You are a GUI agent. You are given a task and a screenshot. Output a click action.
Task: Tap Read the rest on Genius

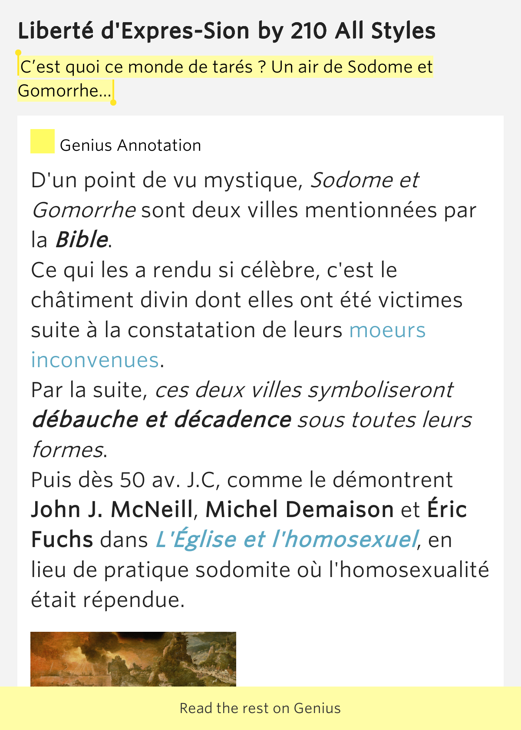point(260,708)
